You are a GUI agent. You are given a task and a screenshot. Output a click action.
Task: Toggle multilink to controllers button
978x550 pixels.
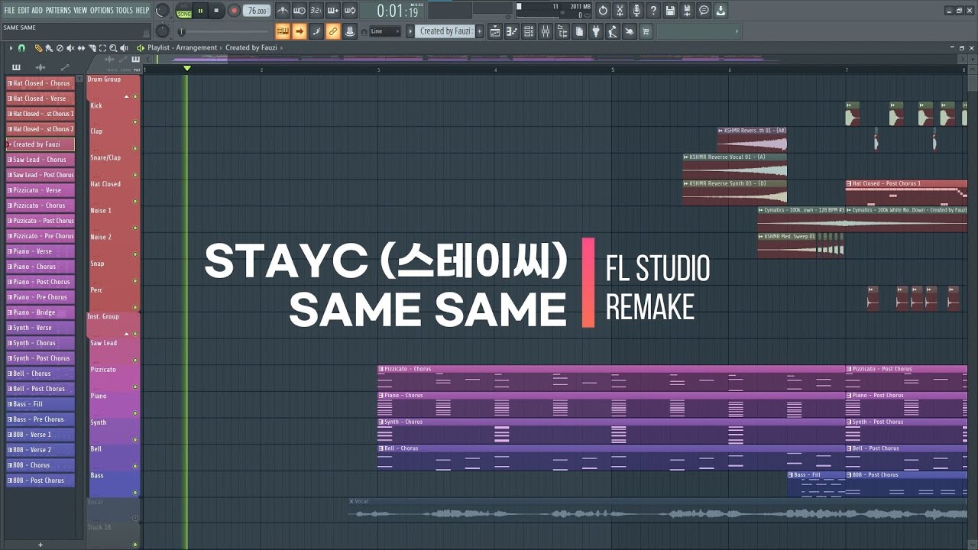[x=350, y=31]
